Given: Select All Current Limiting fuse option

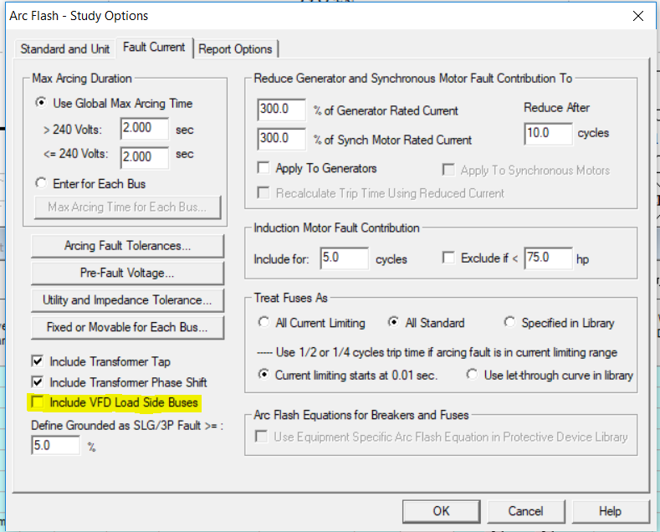Looking at the screenshot, I should 264,323.
